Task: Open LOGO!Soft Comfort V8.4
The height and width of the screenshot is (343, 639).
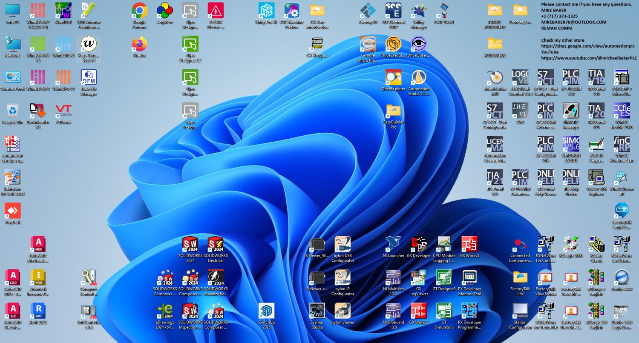Action: coord(520,83)
